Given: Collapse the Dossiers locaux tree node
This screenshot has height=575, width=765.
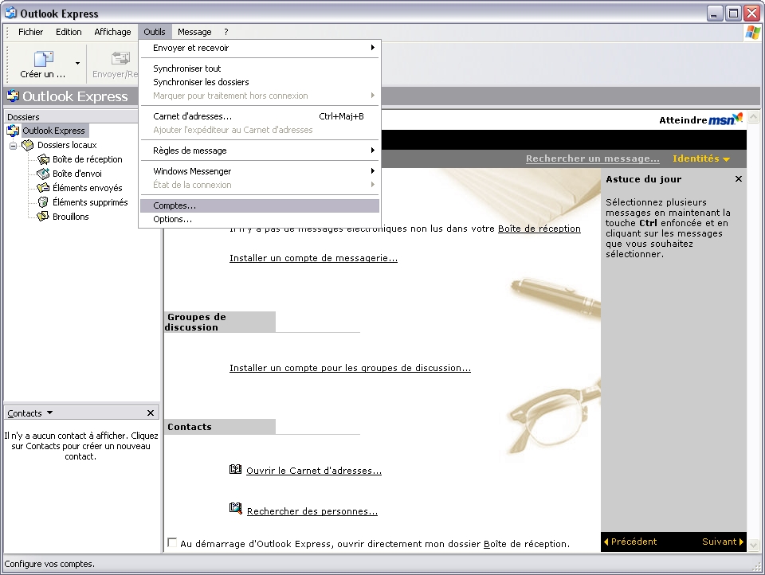Looking at the screenshot, I should point(14,145).
